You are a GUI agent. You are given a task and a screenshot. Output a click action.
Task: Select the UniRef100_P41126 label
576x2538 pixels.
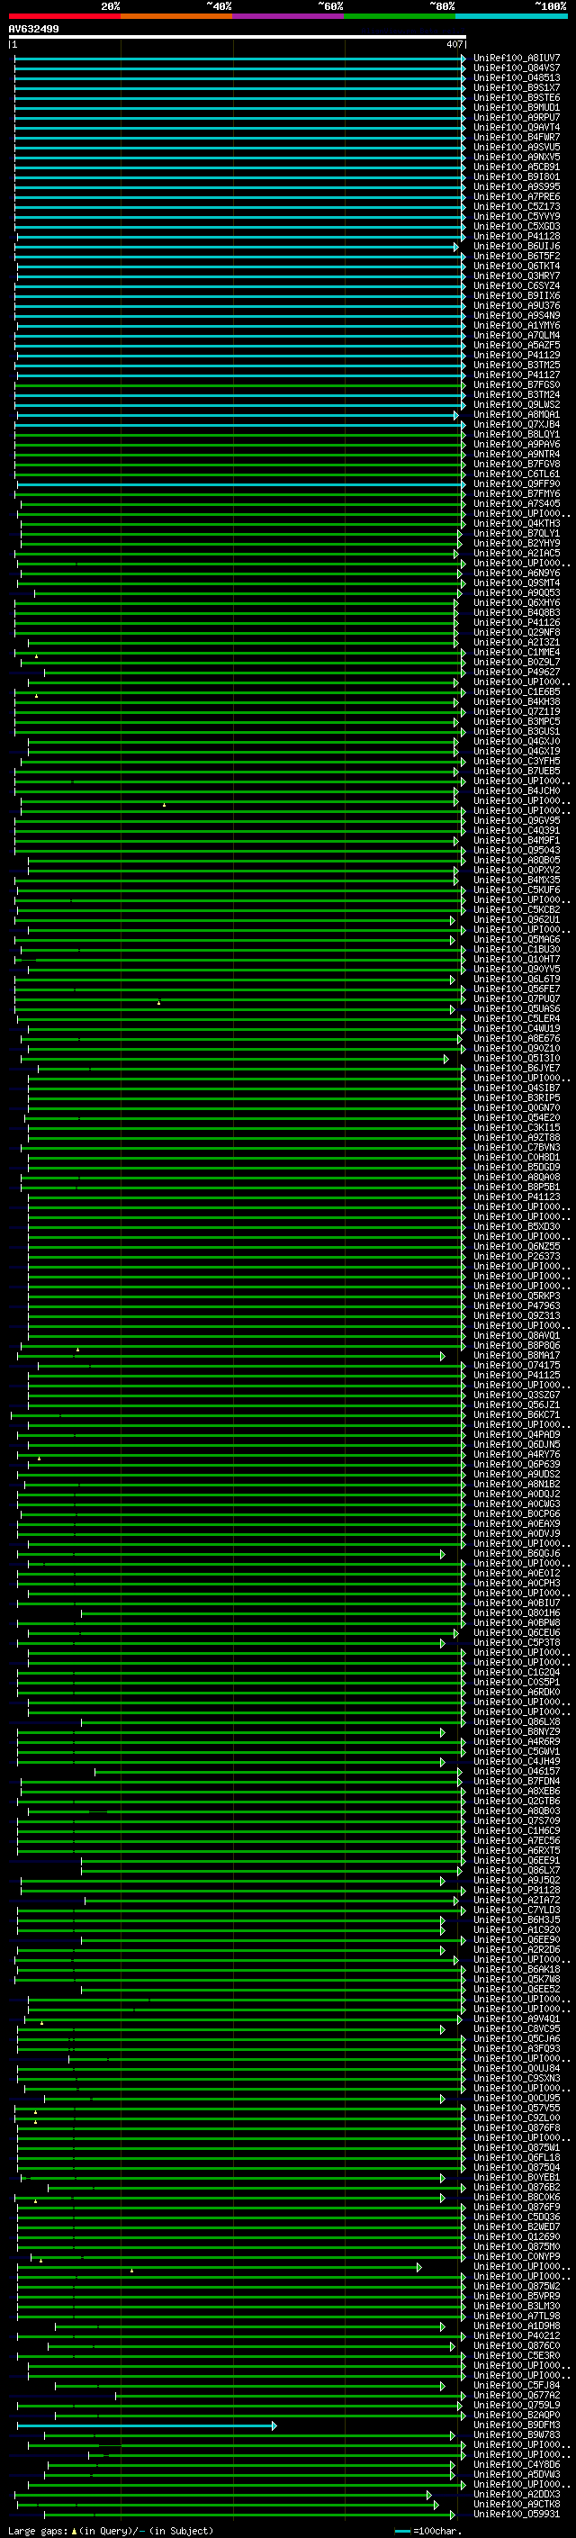pyautogui.click(x=517, y=623)
